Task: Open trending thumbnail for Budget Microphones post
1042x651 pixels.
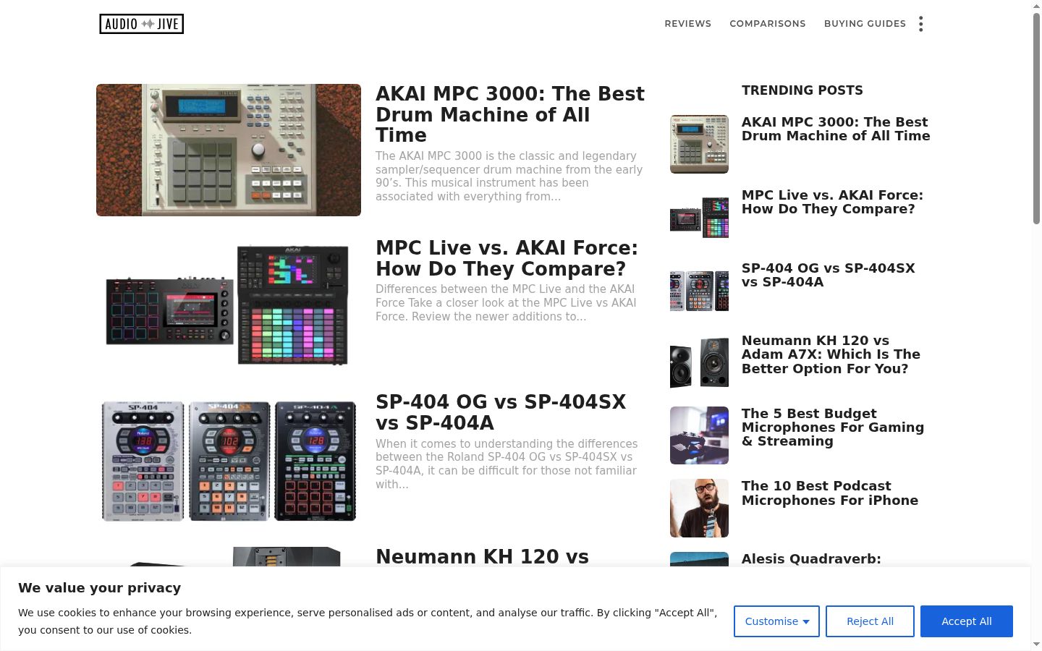Action: (x=699, y=435)
